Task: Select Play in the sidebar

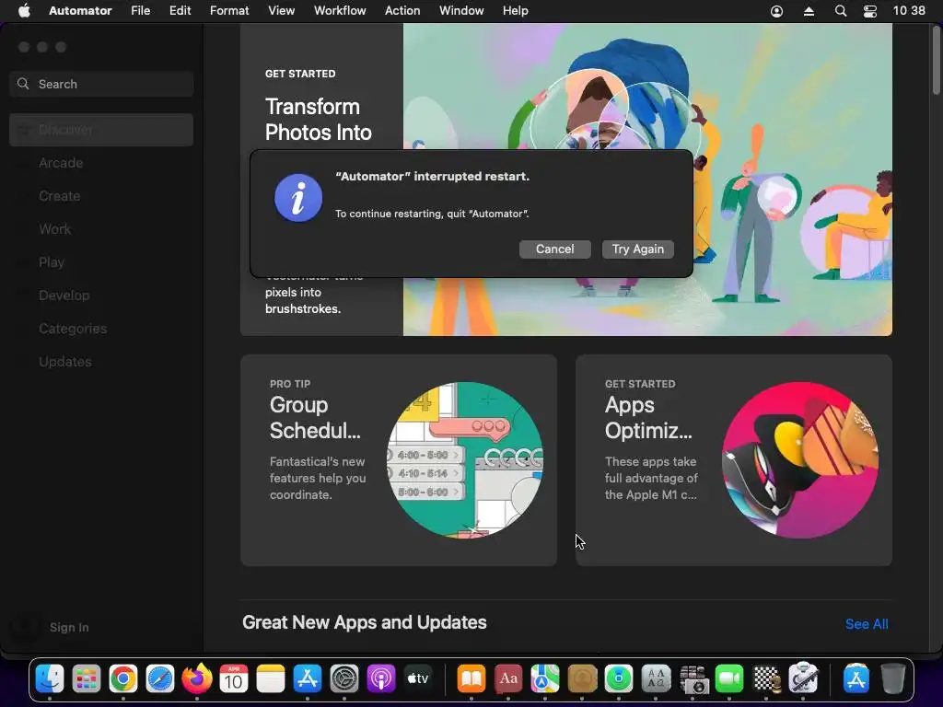Action: (101, 262)
